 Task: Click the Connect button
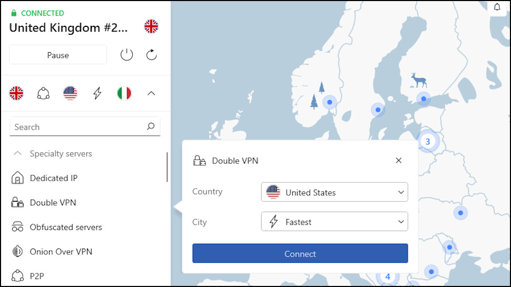[x=300, y=253]
